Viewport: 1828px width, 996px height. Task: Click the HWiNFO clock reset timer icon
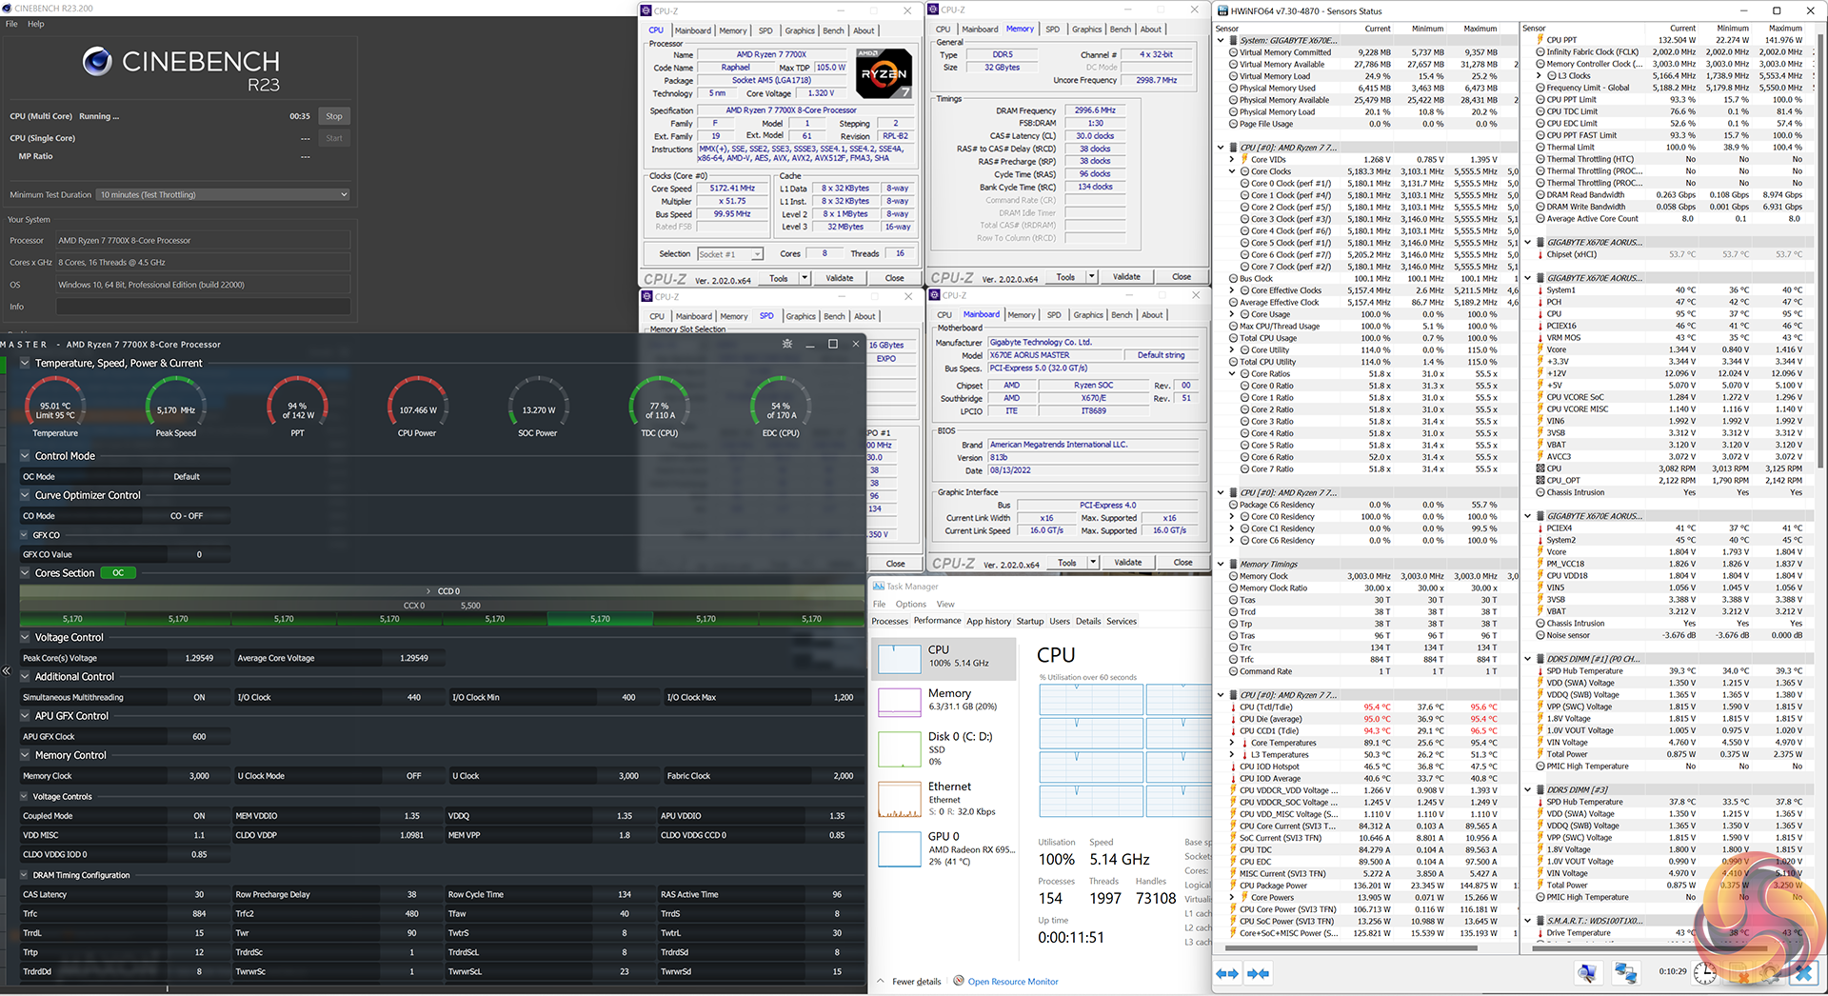[x=1704, y=972]
